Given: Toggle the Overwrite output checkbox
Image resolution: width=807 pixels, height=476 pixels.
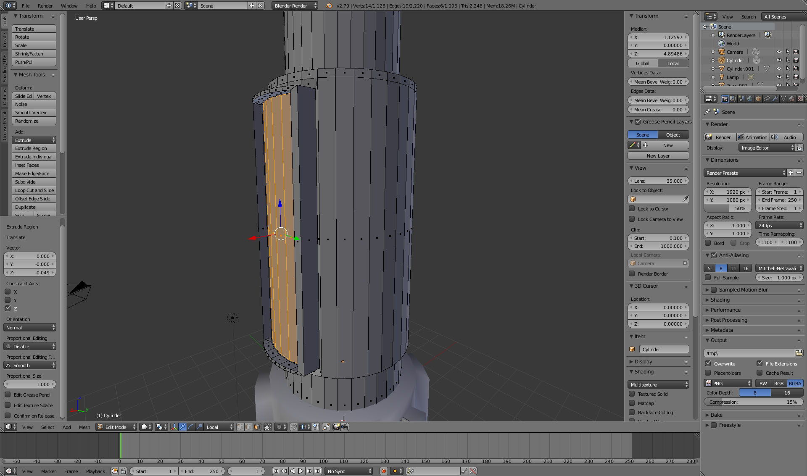Looking at the screenshot, I should pyautogui.click(x=708, y=363).
